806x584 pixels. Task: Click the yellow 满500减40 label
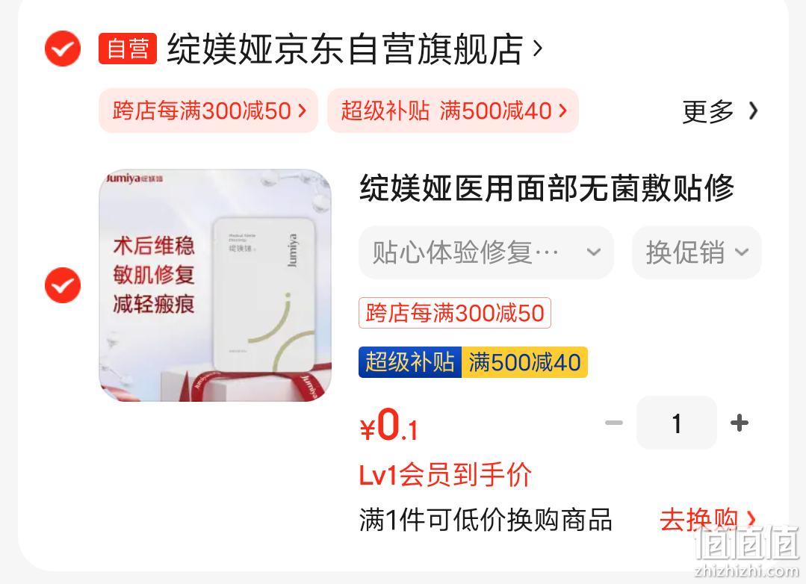point(524,362)
